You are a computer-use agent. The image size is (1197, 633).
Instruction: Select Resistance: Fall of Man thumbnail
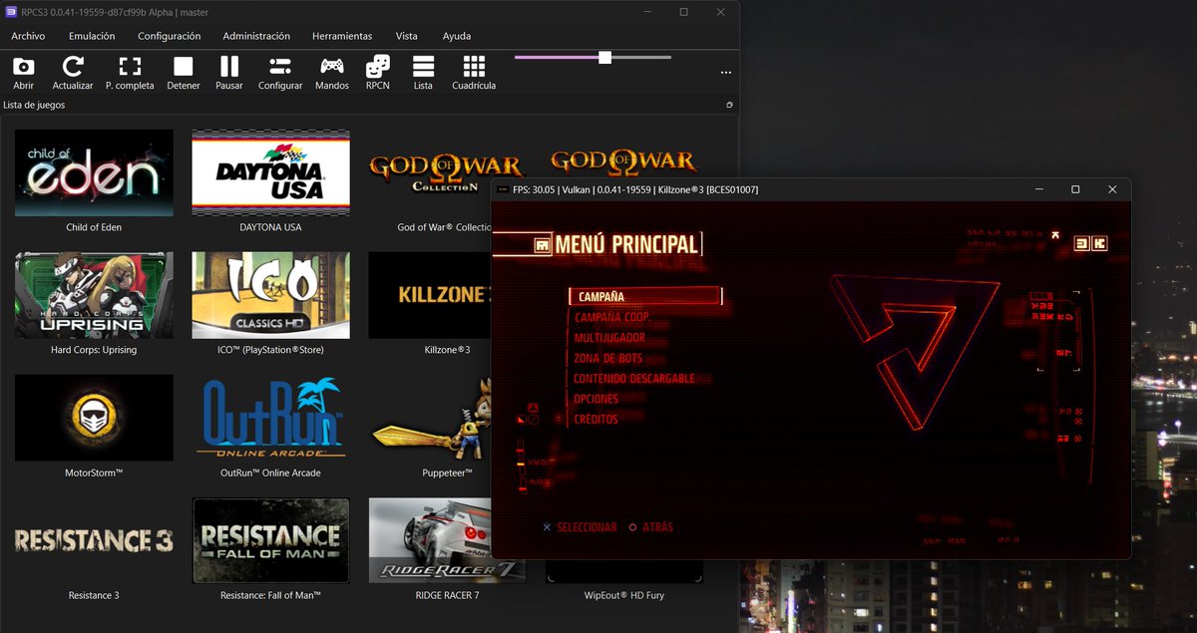click(270, 540)
